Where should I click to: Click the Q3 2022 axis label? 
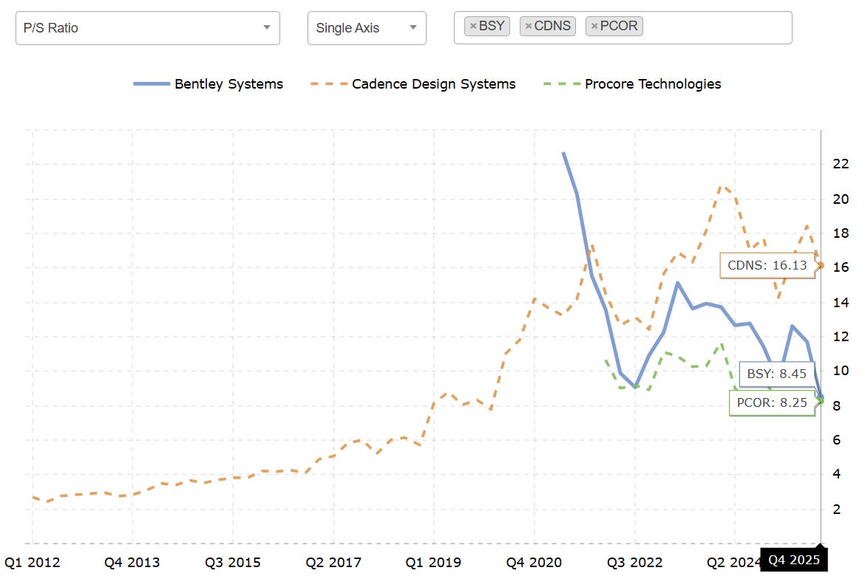(634, 563)
